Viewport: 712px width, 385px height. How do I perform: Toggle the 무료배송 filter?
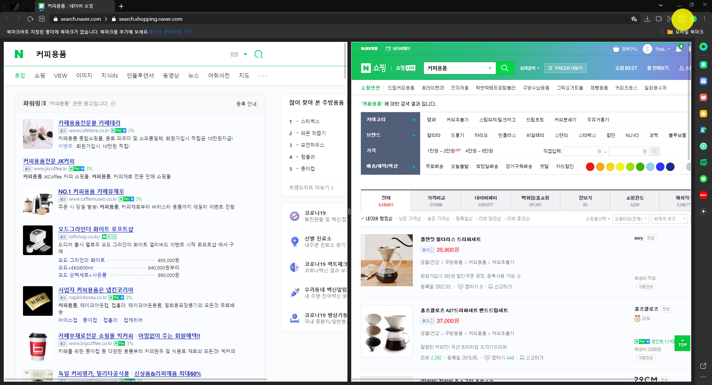pos(435,167)
